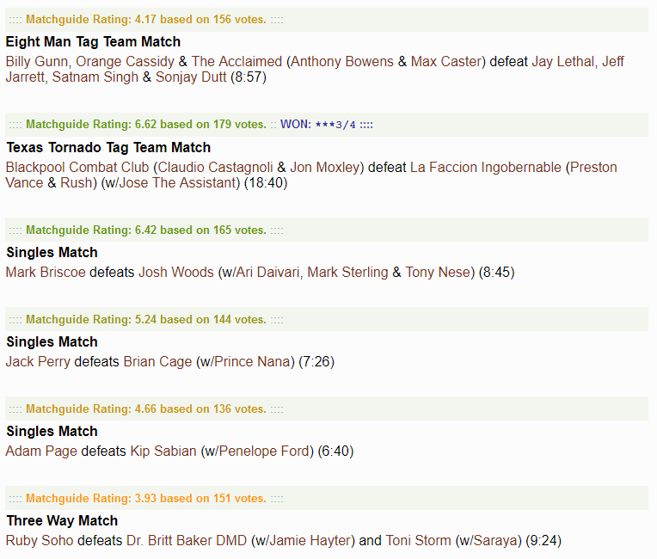Open the Sonjay Dutt profile link
This screenshot has height=559, width=657.
(191, 77)
